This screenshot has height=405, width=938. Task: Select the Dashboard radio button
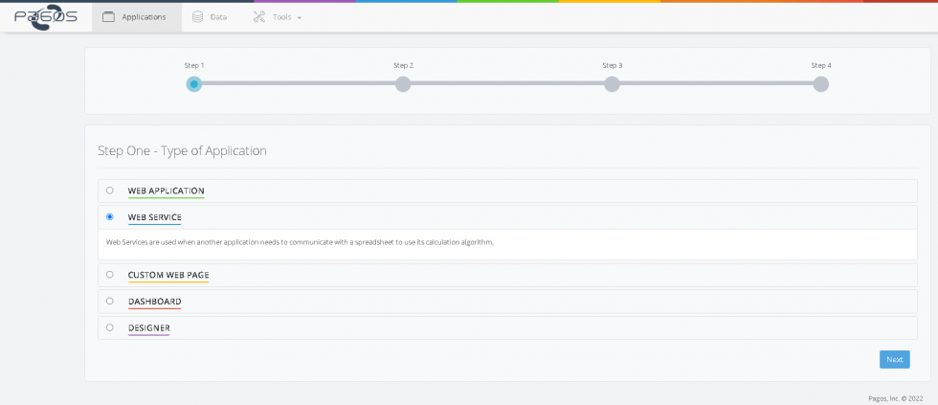110,301
